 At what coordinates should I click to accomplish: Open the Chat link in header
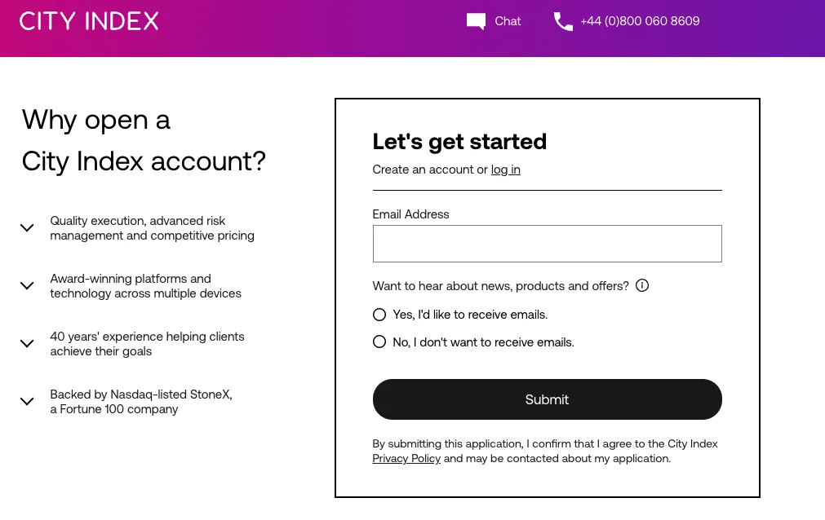pos(508,21)
